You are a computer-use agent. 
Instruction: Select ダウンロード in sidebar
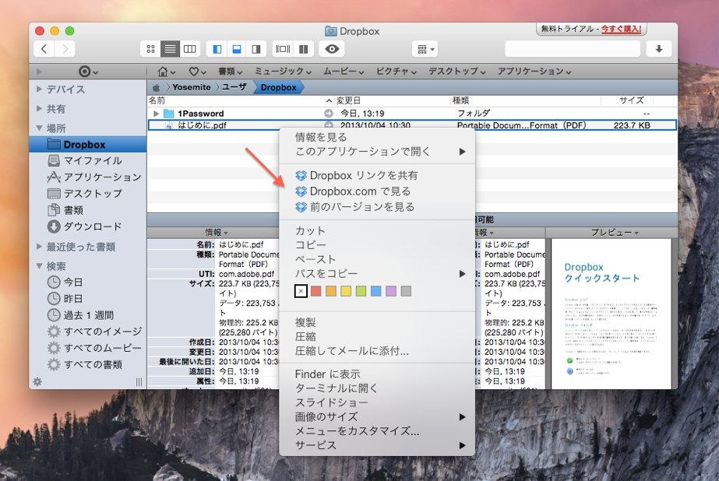click(x=87, y=226)
